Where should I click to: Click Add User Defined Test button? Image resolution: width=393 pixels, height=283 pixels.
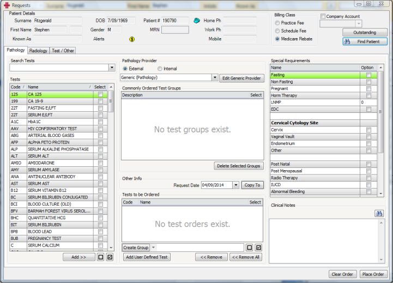click(x=147, y=257)
